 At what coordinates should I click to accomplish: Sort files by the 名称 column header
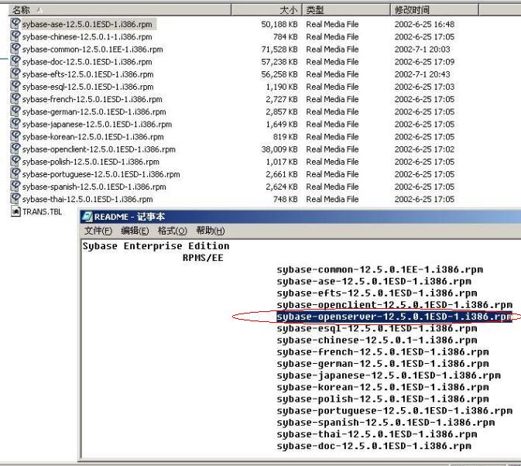[120, 10]
